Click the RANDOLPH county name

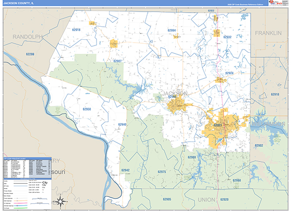pyautogui.click(x=28, y=37)
